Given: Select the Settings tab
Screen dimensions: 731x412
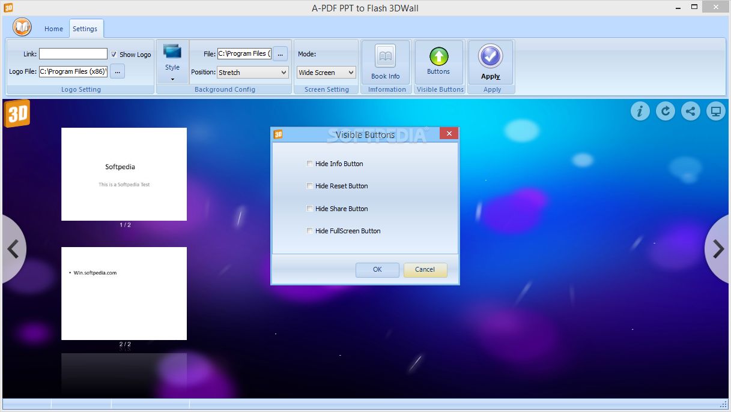Looking at the screenshot, I should (85, 29).
